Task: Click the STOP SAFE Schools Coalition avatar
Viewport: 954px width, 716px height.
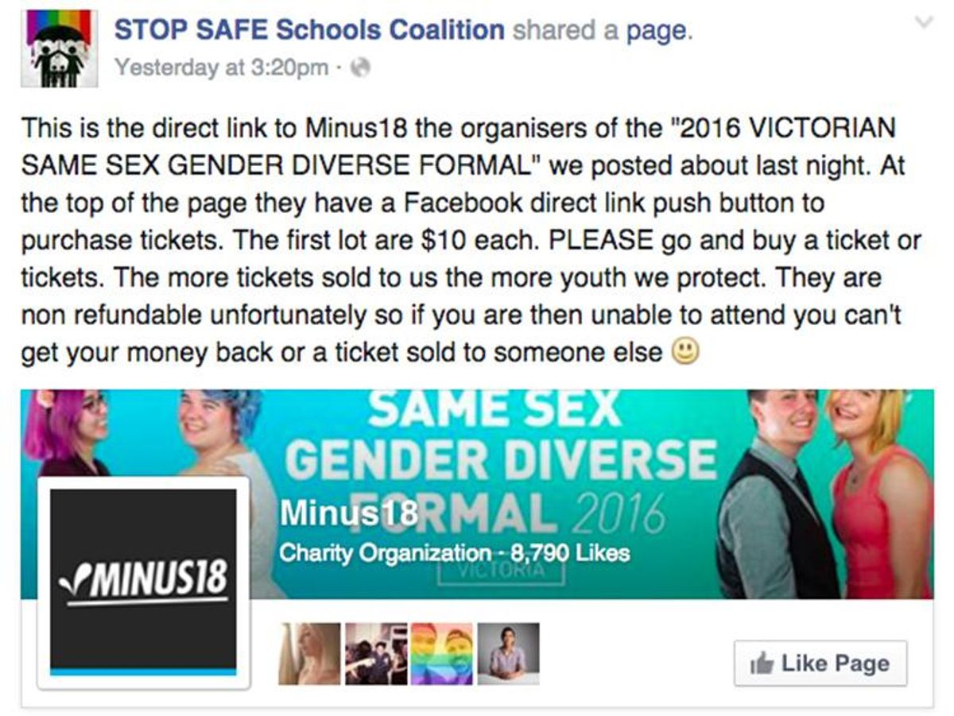Action: (x=60, y=48)
